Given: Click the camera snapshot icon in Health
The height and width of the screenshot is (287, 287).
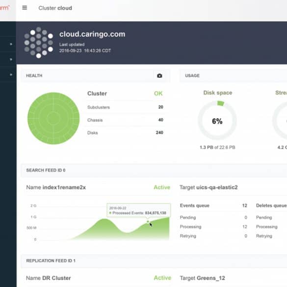Looking at the screenshot, I should pos(159,76).
